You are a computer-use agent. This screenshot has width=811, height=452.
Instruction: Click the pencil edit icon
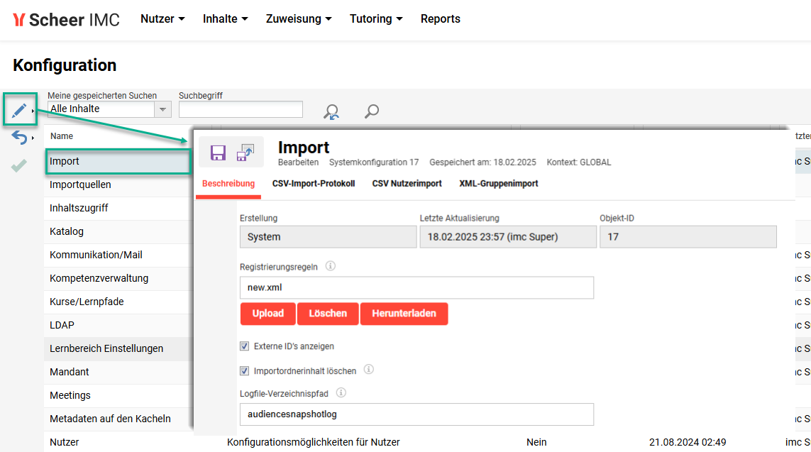click(x=18, y=110)
